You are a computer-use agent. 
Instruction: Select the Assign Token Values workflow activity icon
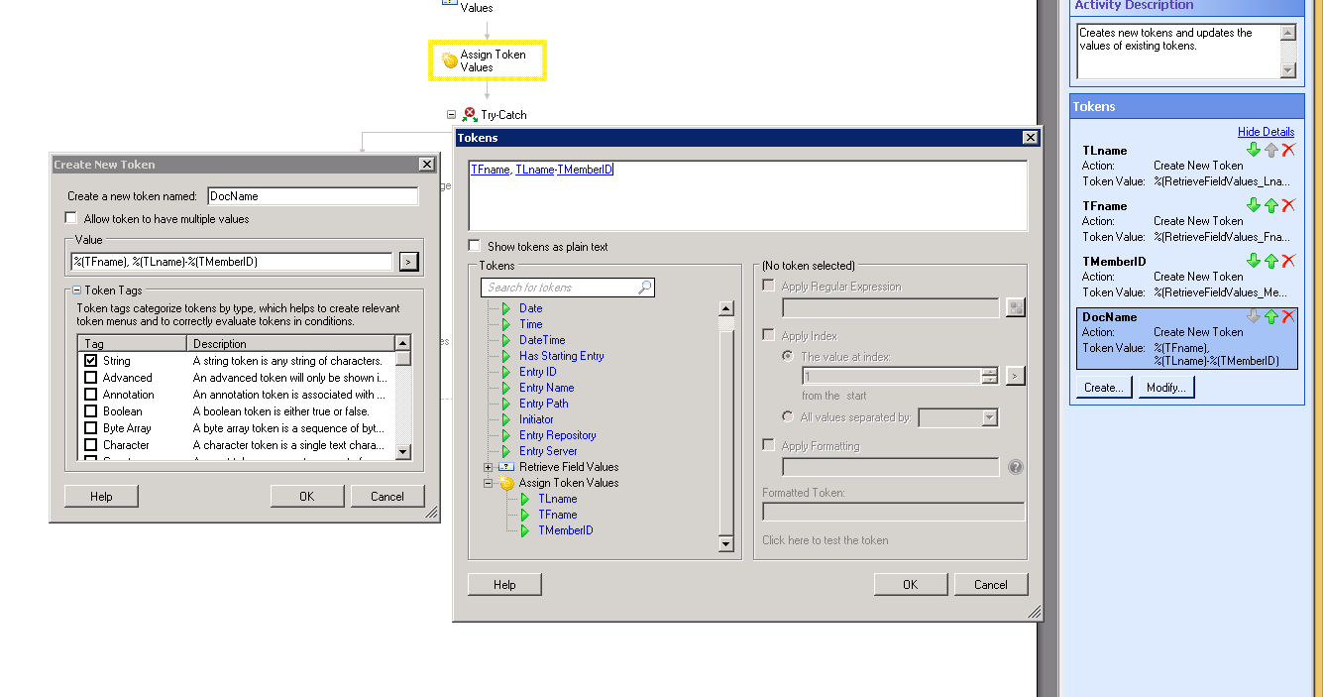click(450, 61)
